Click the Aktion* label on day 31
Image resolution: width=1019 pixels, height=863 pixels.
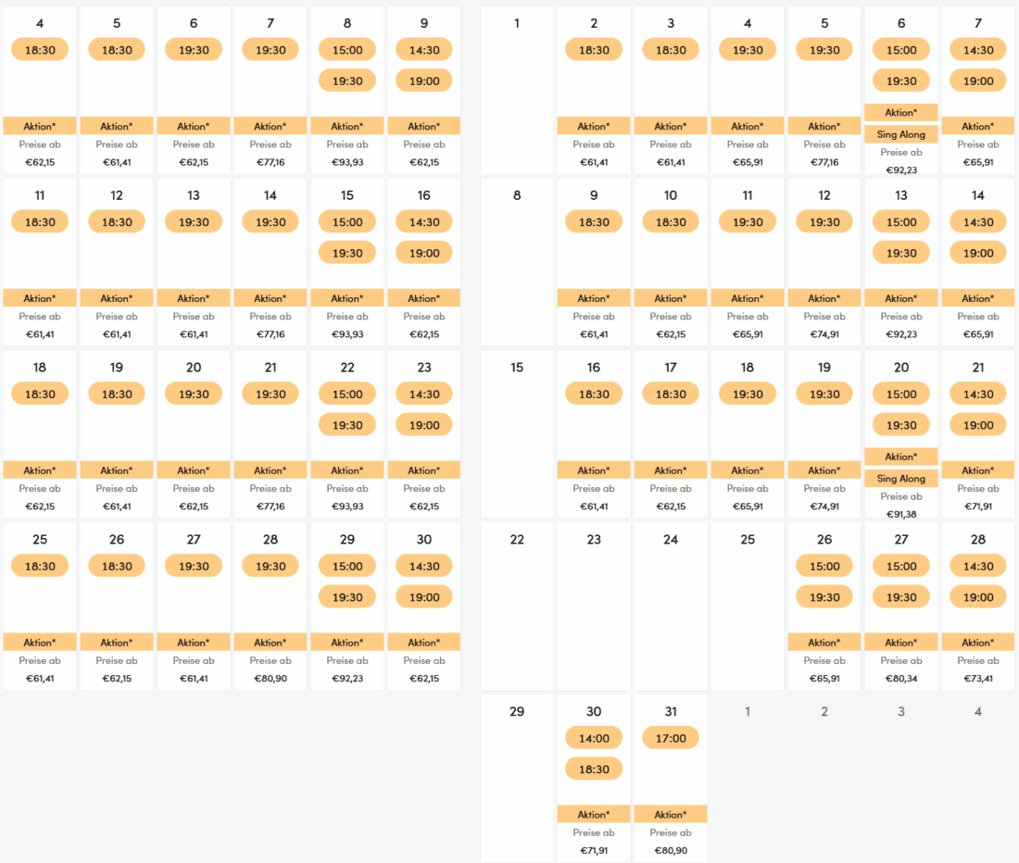pos(671,815)
